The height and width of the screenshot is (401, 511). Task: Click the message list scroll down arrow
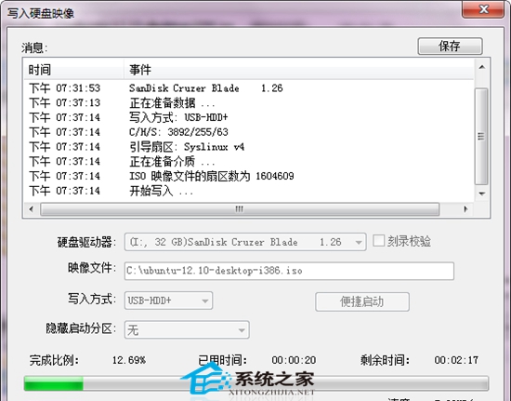click(x=481, y=194)
